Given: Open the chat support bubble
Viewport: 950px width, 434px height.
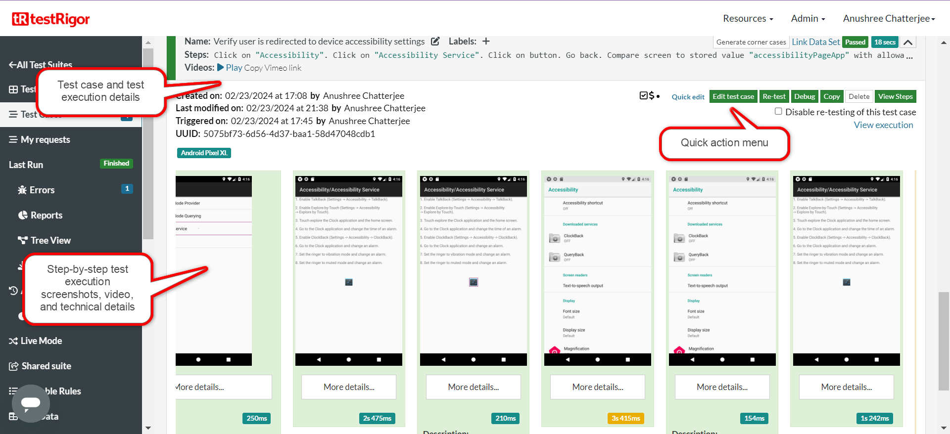Looking at the screenshot, I should coord(31,403).
